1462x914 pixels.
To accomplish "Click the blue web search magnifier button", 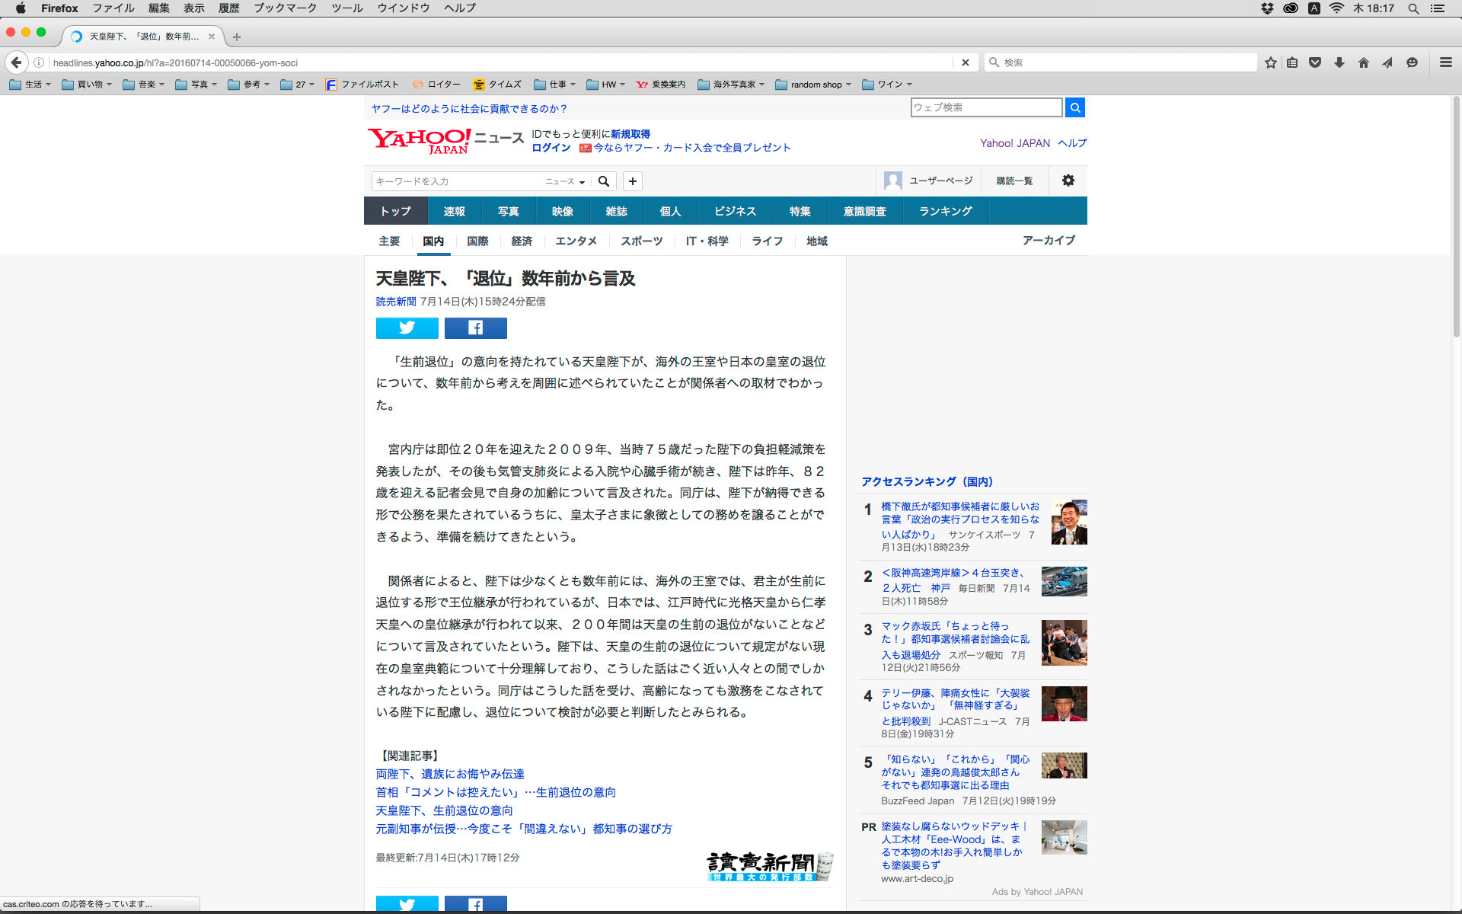I will tap(1074, 107).
